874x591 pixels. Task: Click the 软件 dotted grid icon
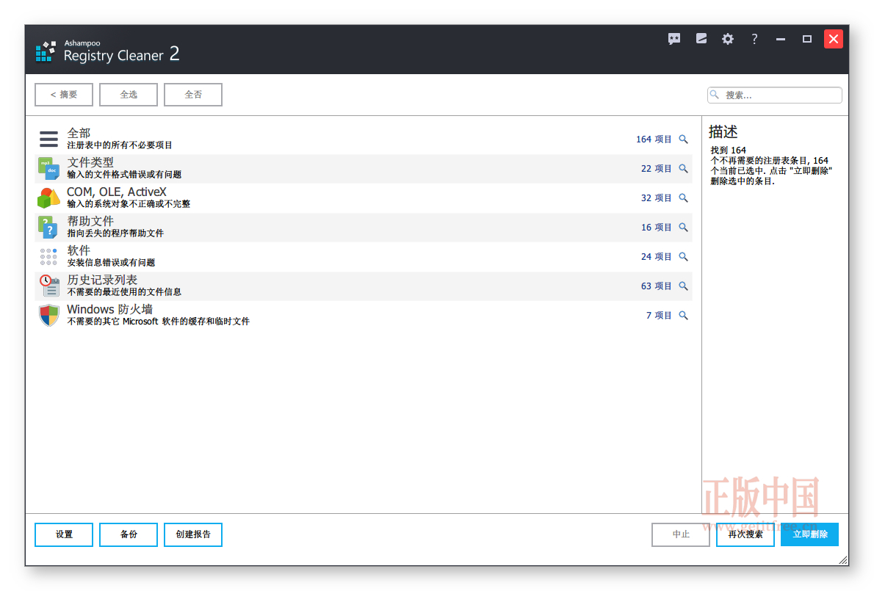tap(48, 257)
